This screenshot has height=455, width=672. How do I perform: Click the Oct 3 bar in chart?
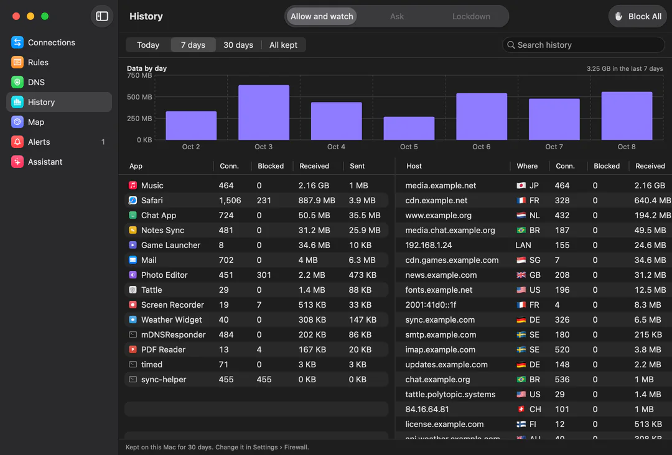click(264, 113)
